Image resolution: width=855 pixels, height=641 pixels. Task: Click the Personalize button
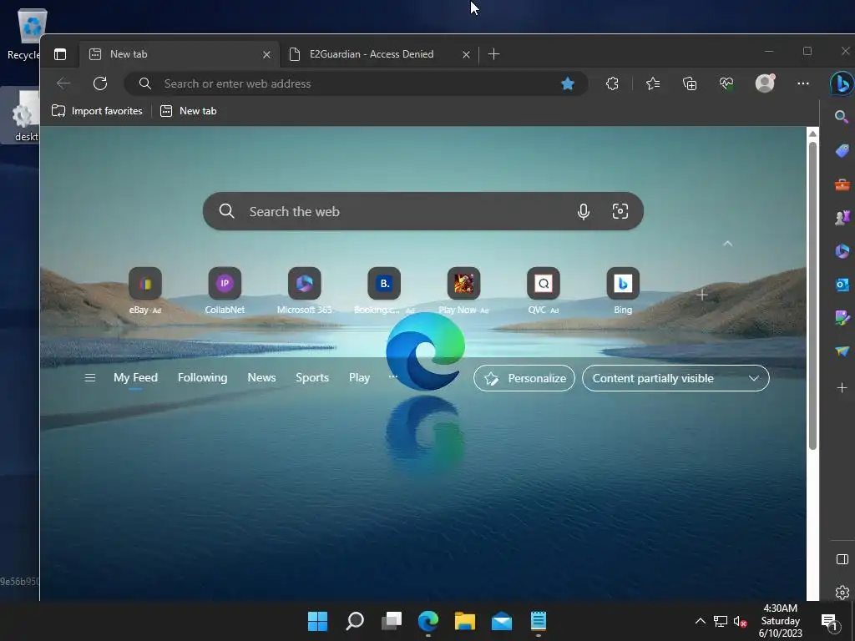point(524,378)
